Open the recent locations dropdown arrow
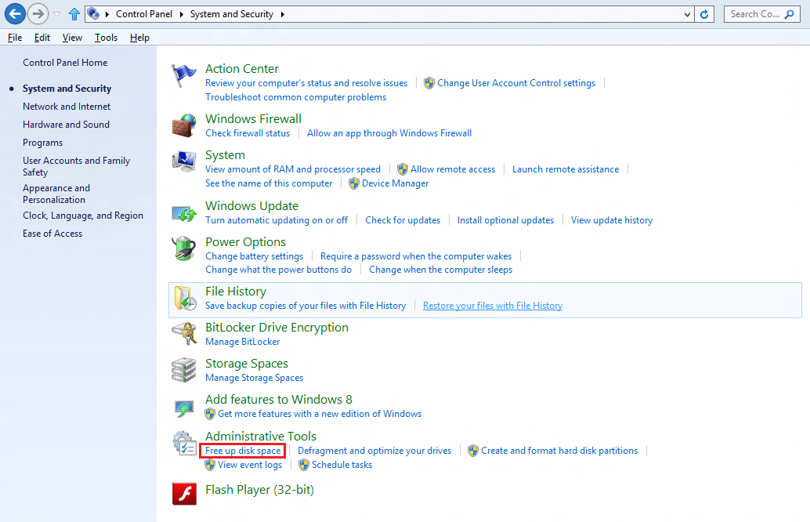Image resolution: width=810 pixels, height=522 pixels. pyautogui.click(x=57, y=14)
